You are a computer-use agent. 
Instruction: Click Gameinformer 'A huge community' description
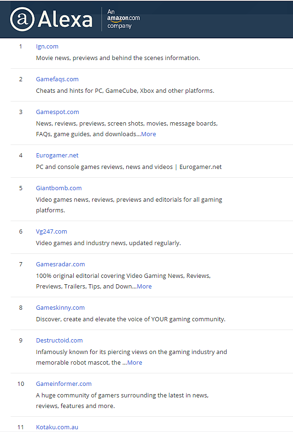123,401
